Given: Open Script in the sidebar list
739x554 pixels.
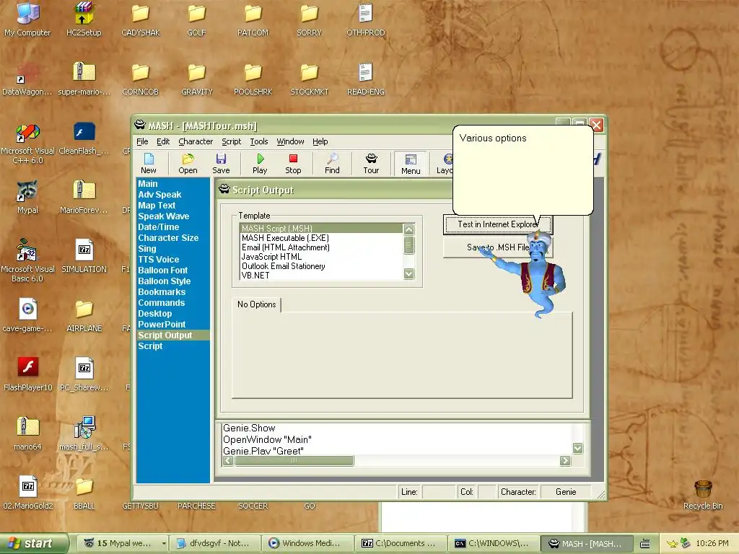Looking at the screenshot, I should (x=150, y=346).
